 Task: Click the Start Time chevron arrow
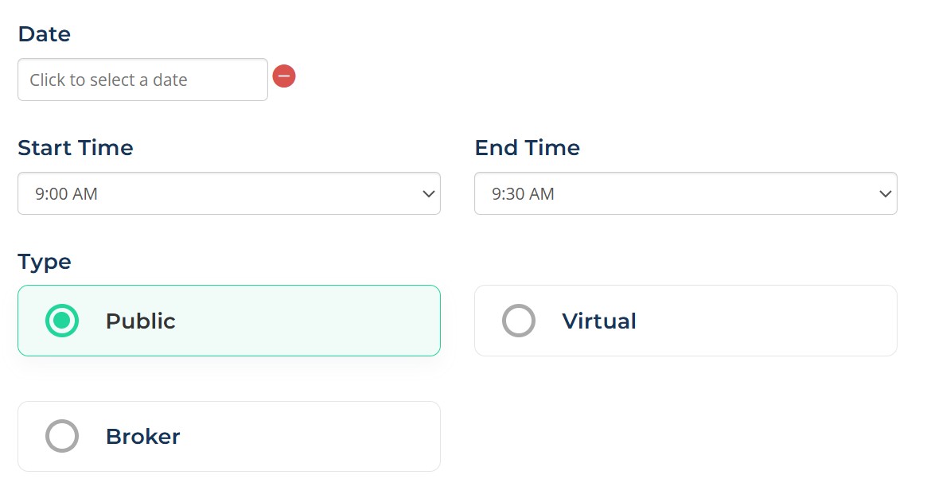429,194
